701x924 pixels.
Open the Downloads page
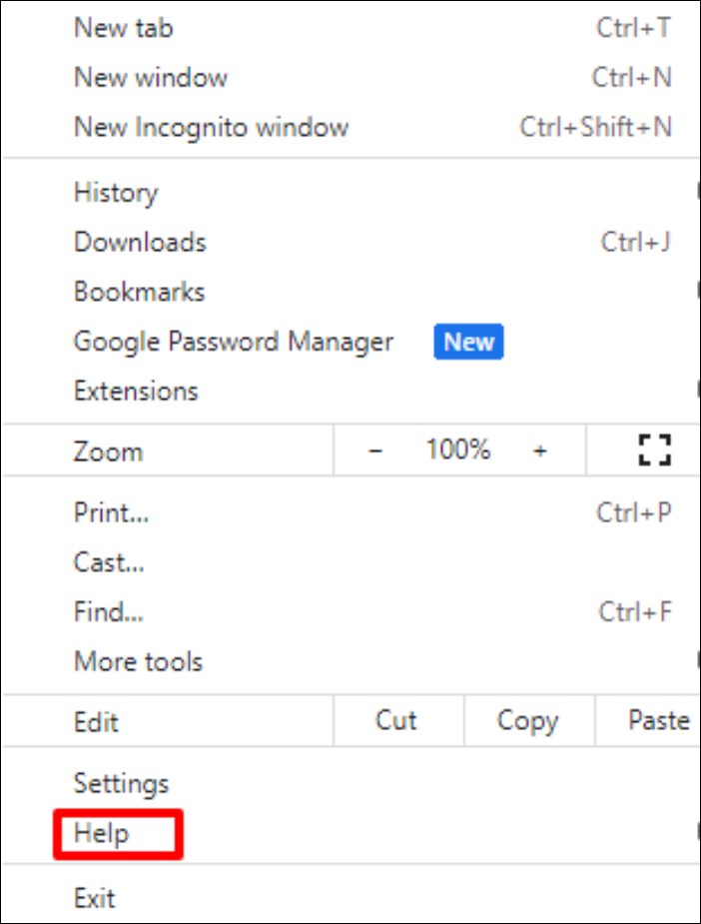[140, 243]
